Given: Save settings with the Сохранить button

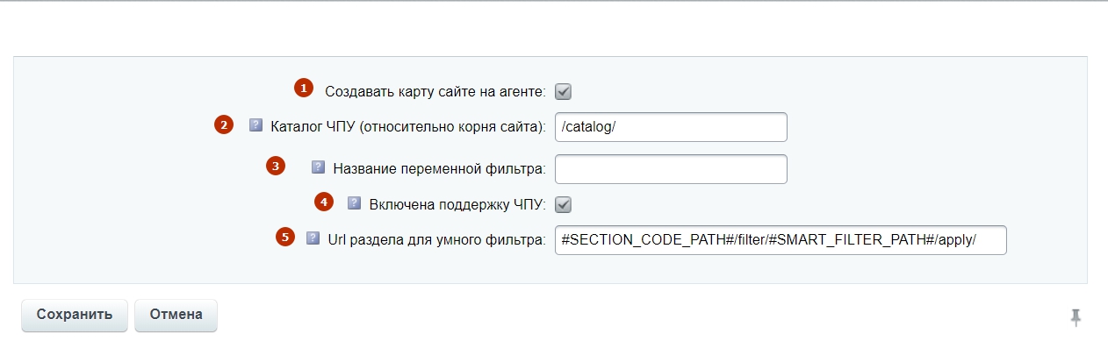Looking at the screenshot, I should pos(75,315).
